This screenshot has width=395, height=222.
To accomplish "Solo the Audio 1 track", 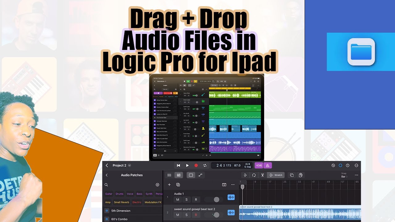I will pos(187,199).
